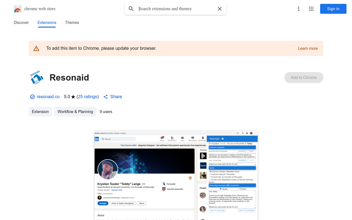
Task: Click the verified publisher badge icon
Action: coord(32,97)
